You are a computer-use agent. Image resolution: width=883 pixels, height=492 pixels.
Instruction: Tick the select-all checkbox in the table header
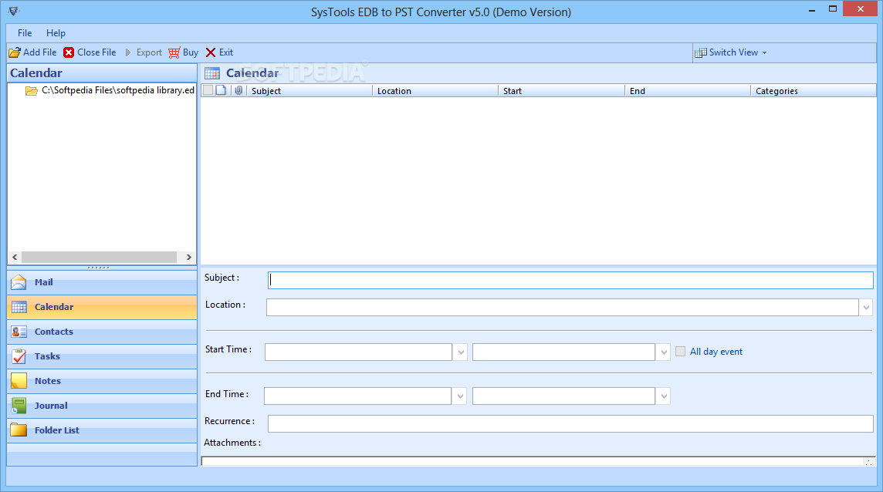click(x=208, y=90)
